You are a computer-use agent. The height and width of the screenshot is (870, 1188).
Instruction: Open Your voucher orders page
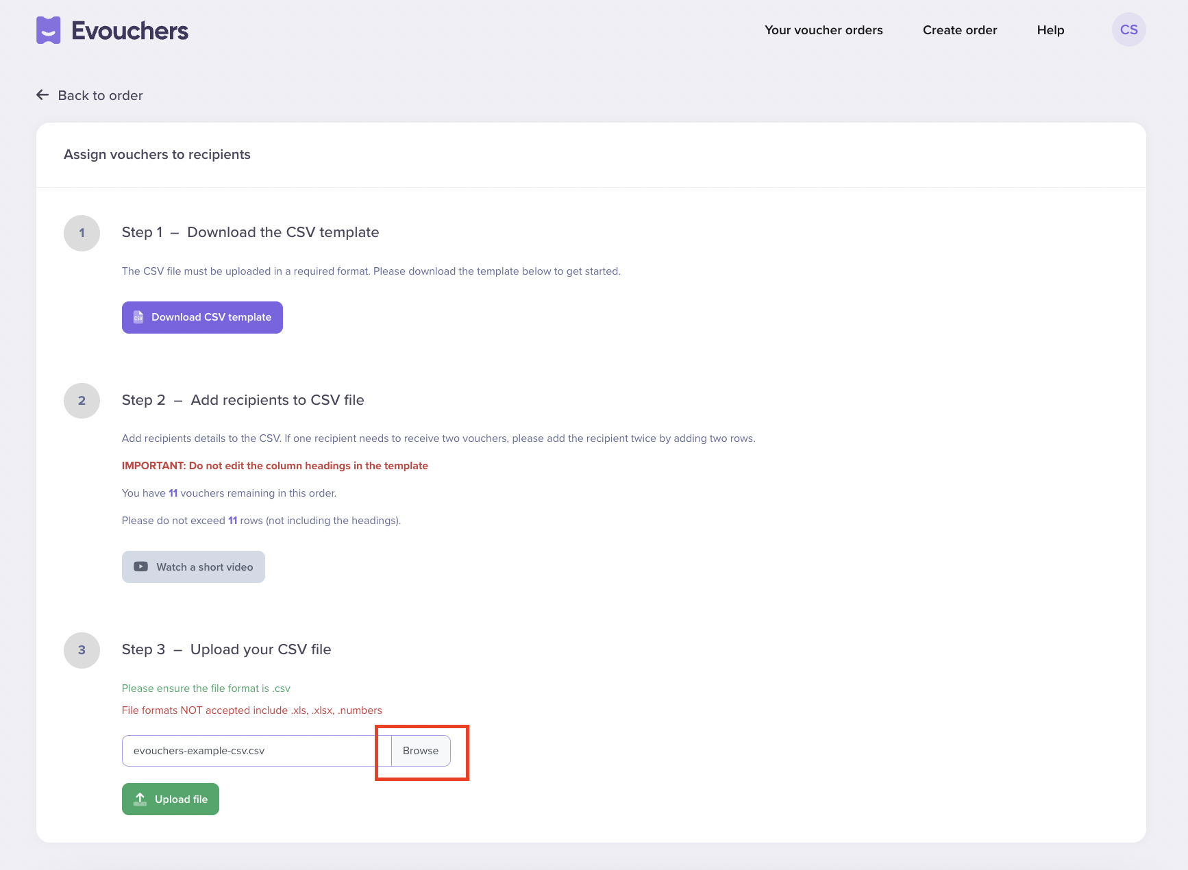824,30
